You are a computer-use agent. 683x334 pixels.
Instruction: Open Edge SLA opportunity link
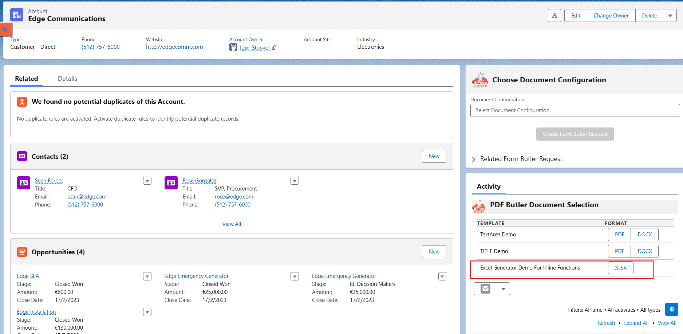28,276
